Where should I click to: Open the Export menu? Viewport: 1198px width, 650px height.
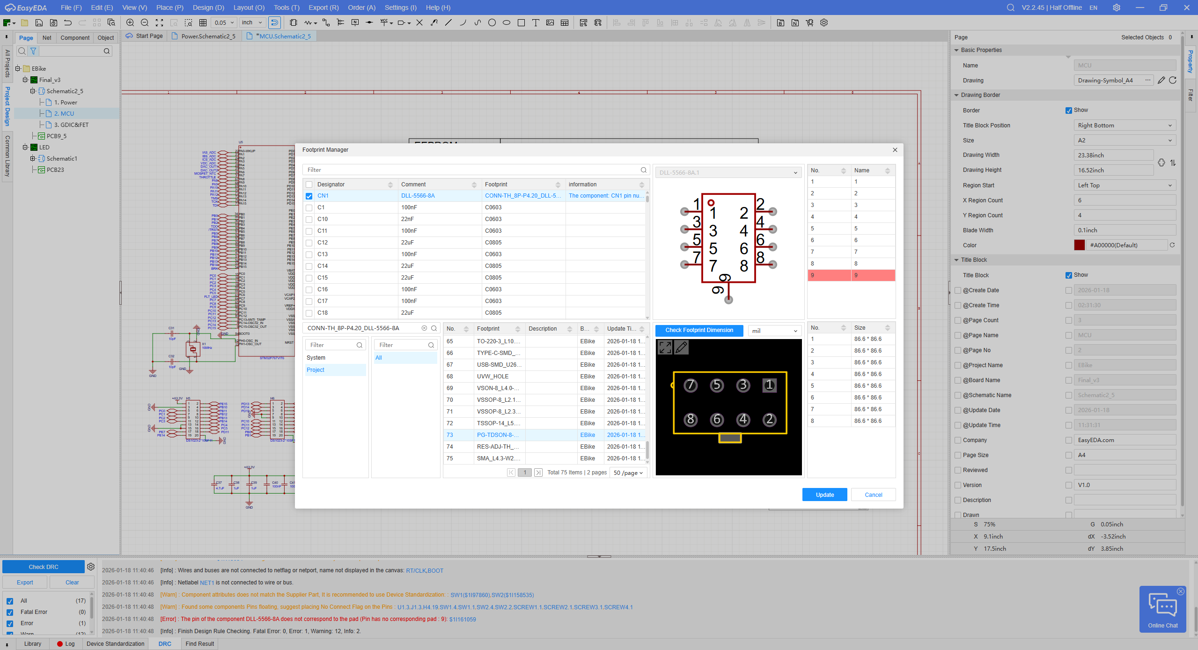[323, 7]
